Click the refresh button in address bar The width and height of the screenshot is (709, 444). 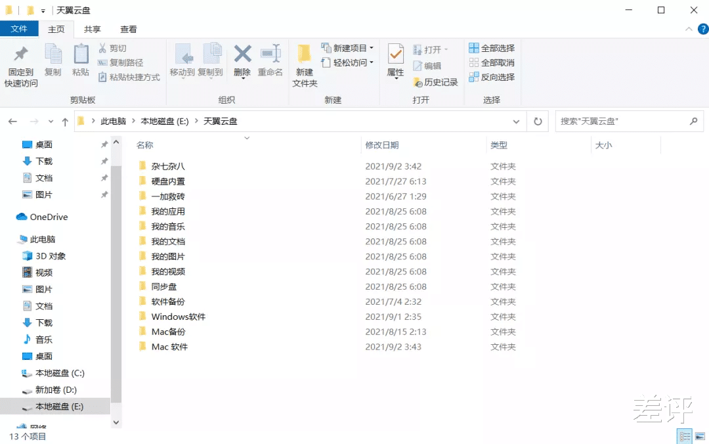point(537,121)
